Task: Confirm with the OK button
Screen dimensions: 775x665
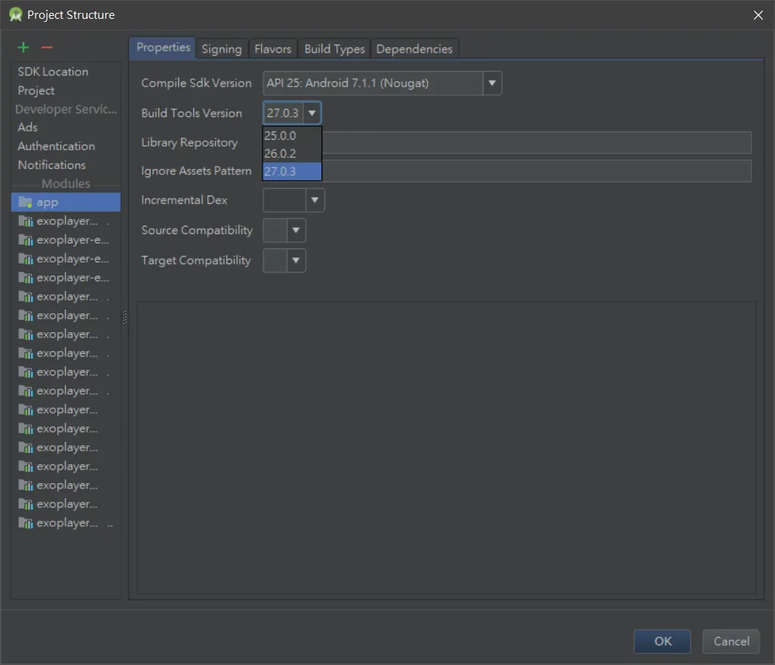Action: tap(663, 642)
